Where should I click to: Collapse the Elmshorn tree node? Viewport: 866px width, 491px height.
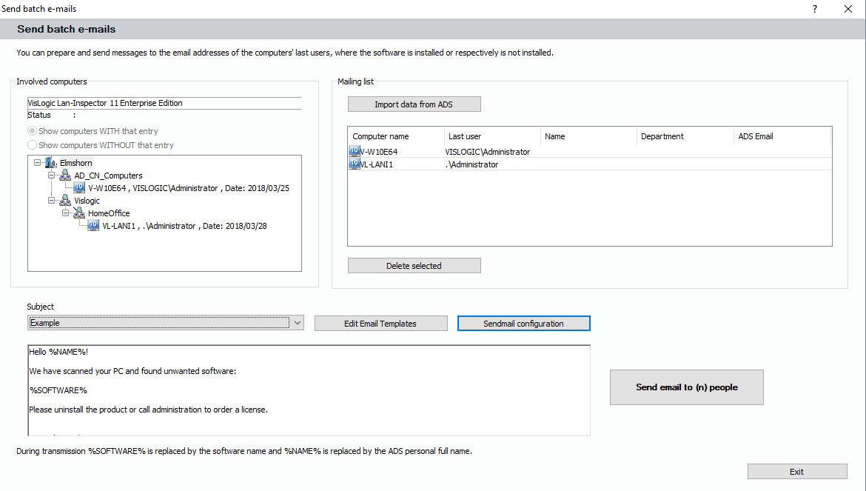pos(38,163)
